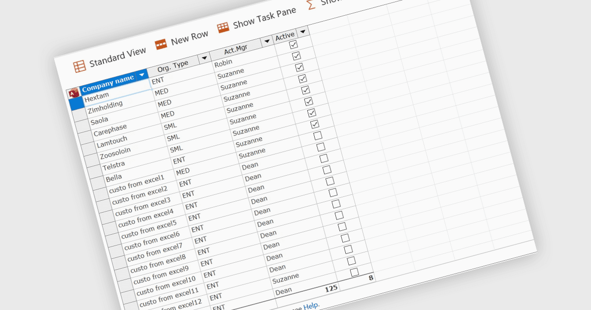
Task: Check Active for custo from excel1
Action: [318, 135]
